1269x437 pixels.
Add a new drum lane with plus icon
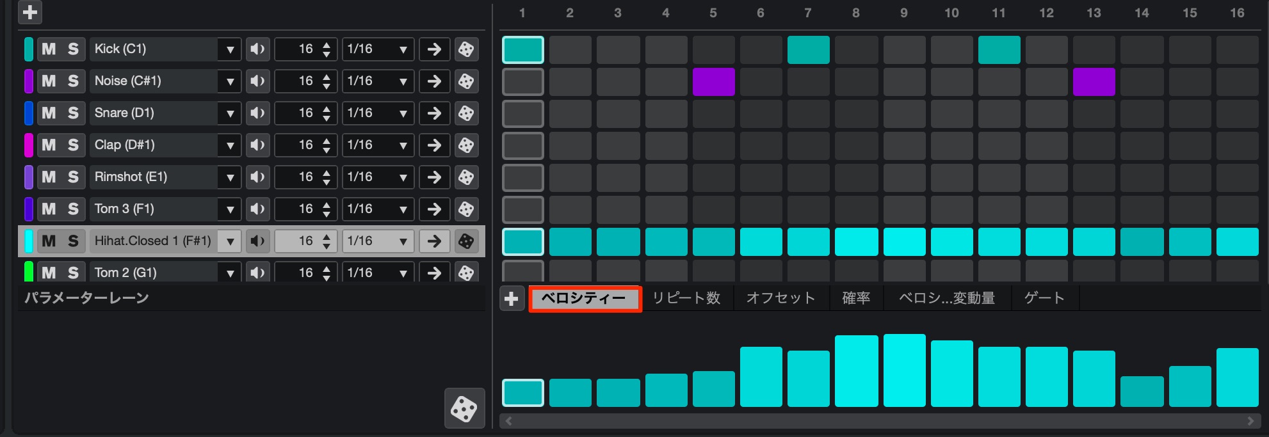click(x=30, y=12)
